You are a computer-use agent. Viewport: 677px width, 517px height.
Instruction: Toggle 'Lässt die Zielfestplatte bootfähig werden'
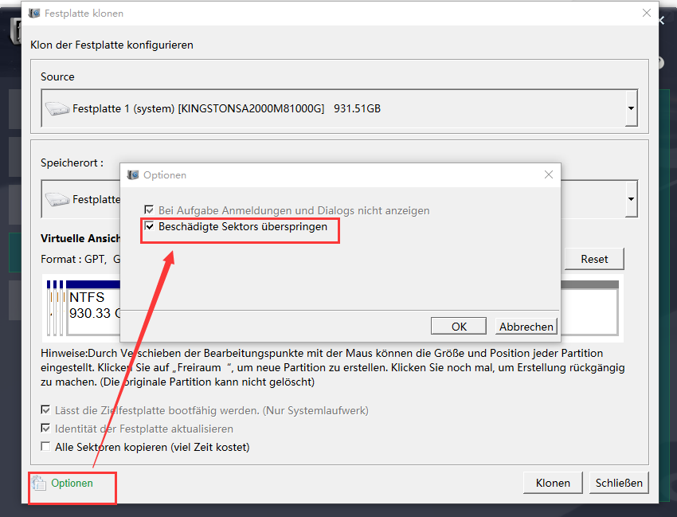point(45,410)
